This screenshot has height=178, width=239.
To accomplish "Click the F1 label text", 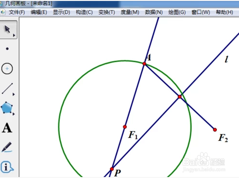I will coord(133,135).
